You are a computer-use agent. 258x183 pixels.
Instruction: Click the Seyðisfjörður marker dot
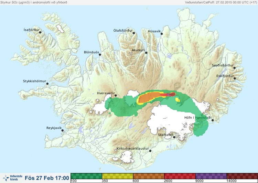235,68
